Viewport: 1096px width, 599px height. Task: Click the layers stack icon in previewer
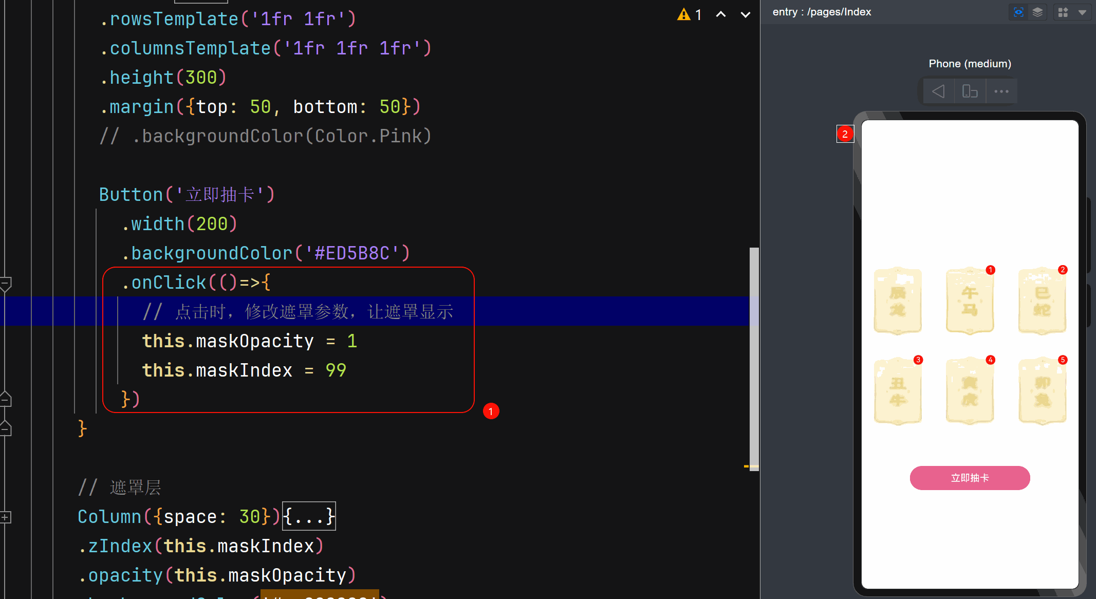pyautogui.click(x=1037, y=12)
